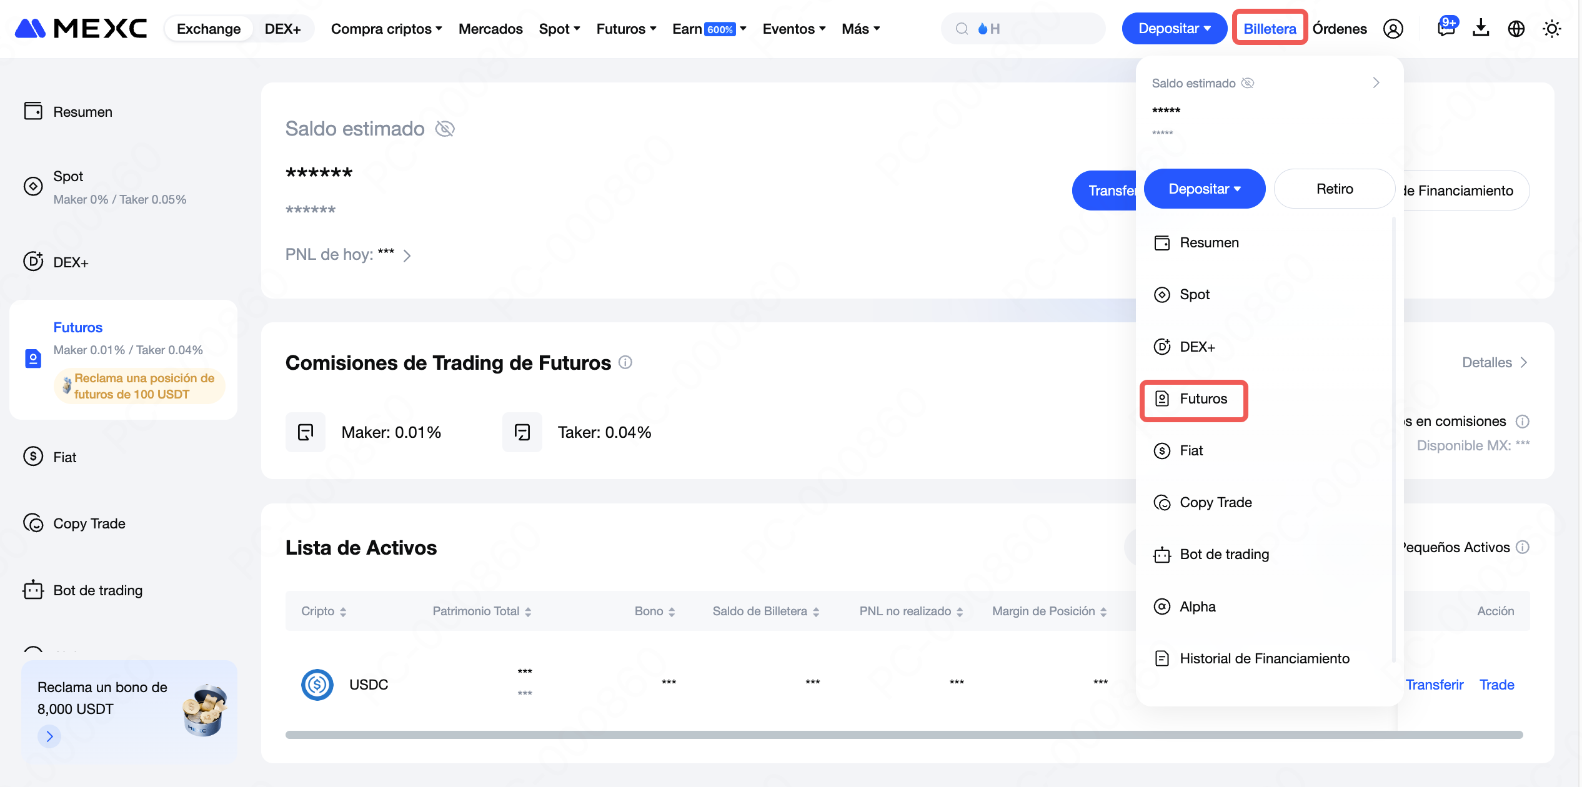Click the download app icon
This screenshot has width=1582, height=787.
[1481, 28]
